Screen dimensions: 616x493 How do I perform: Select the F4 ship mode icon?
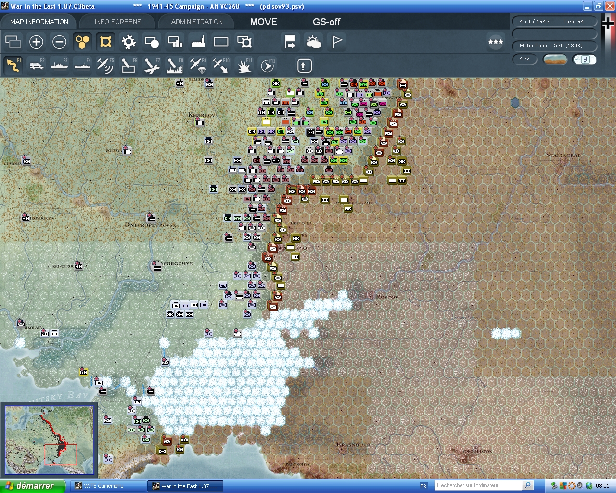(82, 65)
